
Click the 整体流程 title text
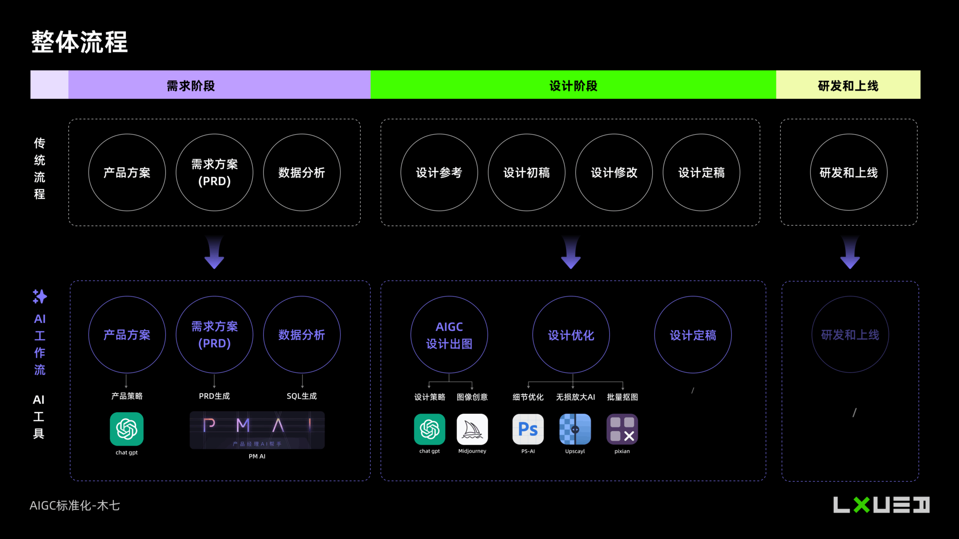[80, 42]
